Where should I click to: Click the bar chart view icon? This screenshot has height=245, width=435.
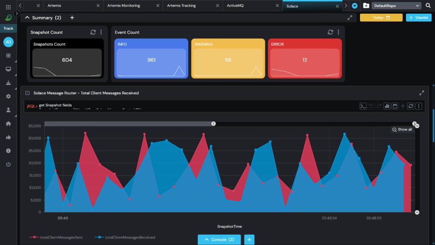(387, 106)
